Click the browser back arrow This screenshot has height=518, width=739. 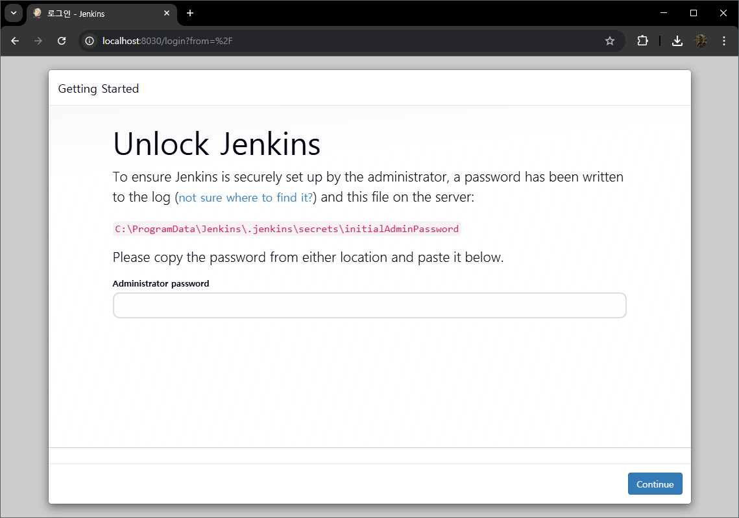(15, 41)
